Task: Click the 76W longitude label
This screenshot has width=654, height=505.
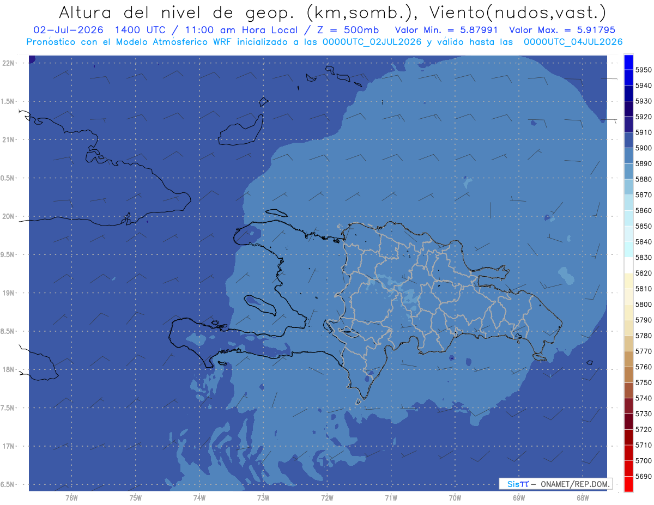Action: (x=71, y=497)
